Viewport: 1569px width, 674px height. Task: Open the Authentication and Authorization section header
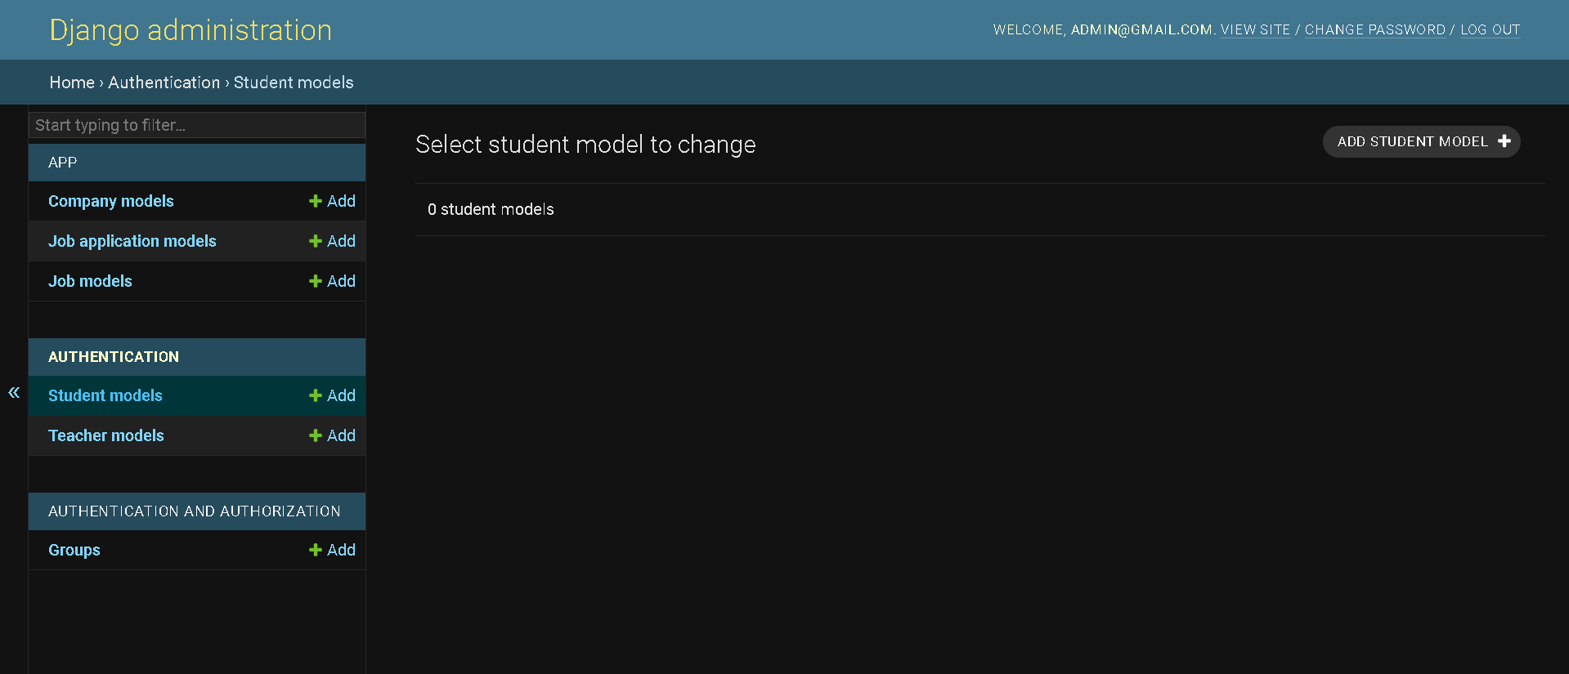195,511
